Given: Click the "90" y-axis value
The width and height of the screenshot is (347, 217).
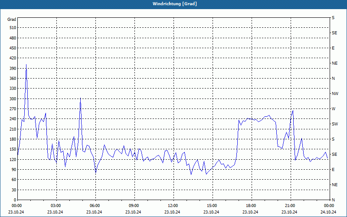Looking at the screenshot, I should pyautogui.click(x=14, y=170).
